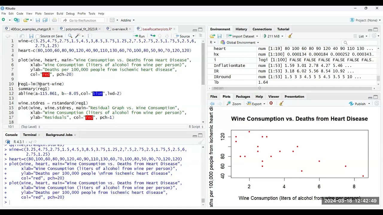Remove current plot with red X icon

tap(271, 103)
